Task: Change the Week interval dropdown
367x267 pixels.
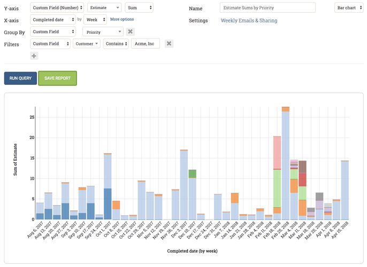Action: pos(95,20)
